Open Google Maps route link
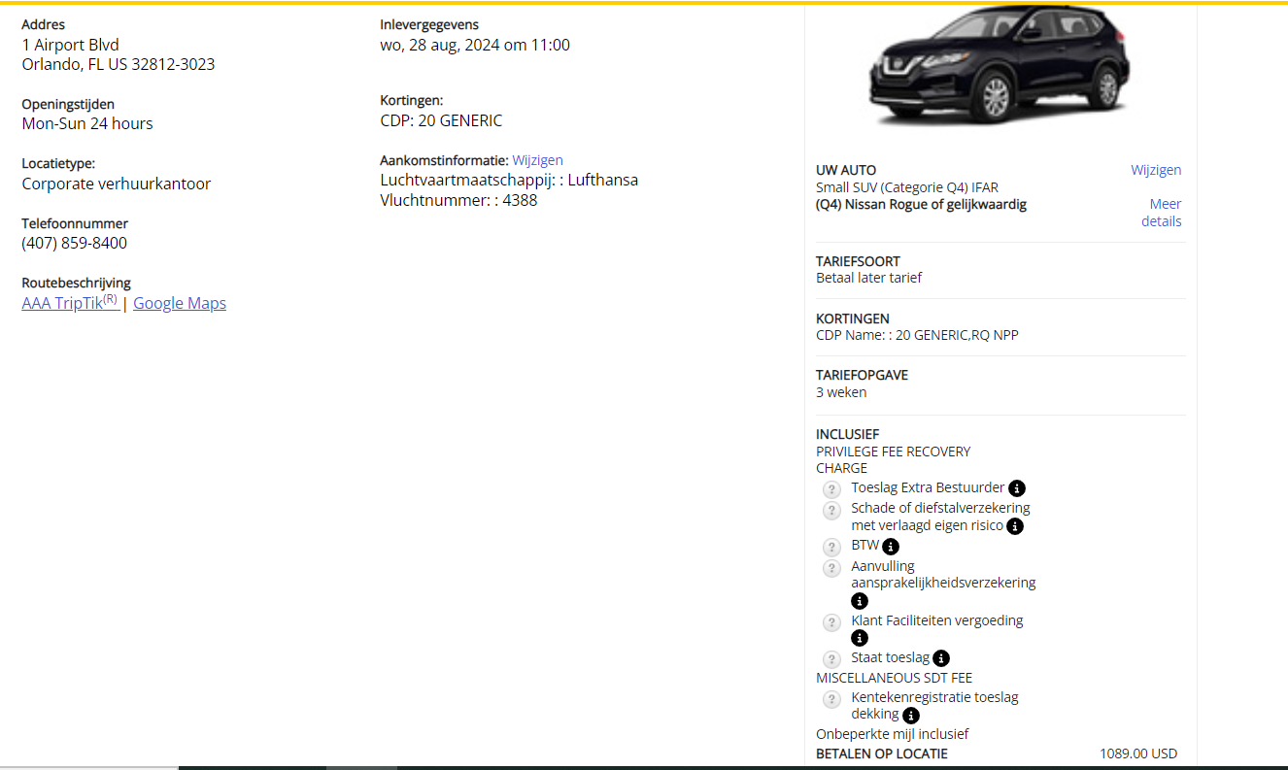Viewport: 1288px width, 770px height. 180,303
